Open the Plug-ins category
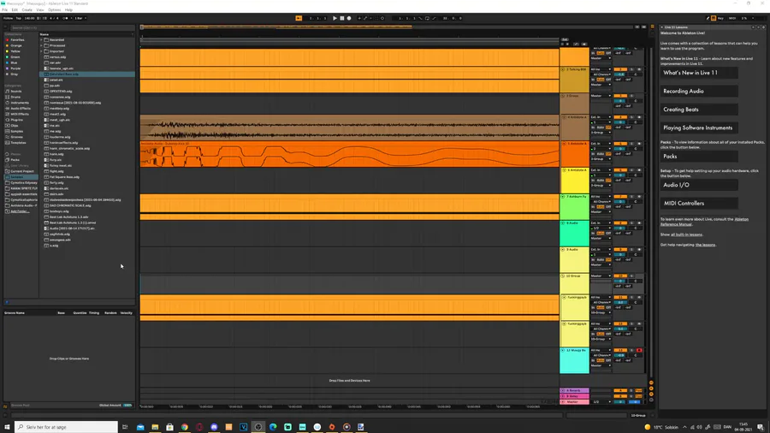770x433 pixels. pyautogui.click(x=17, y=120)
